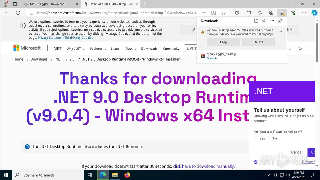Go to .NET home link in header
This screenshot has width=320, height=180.
(57, 49)
